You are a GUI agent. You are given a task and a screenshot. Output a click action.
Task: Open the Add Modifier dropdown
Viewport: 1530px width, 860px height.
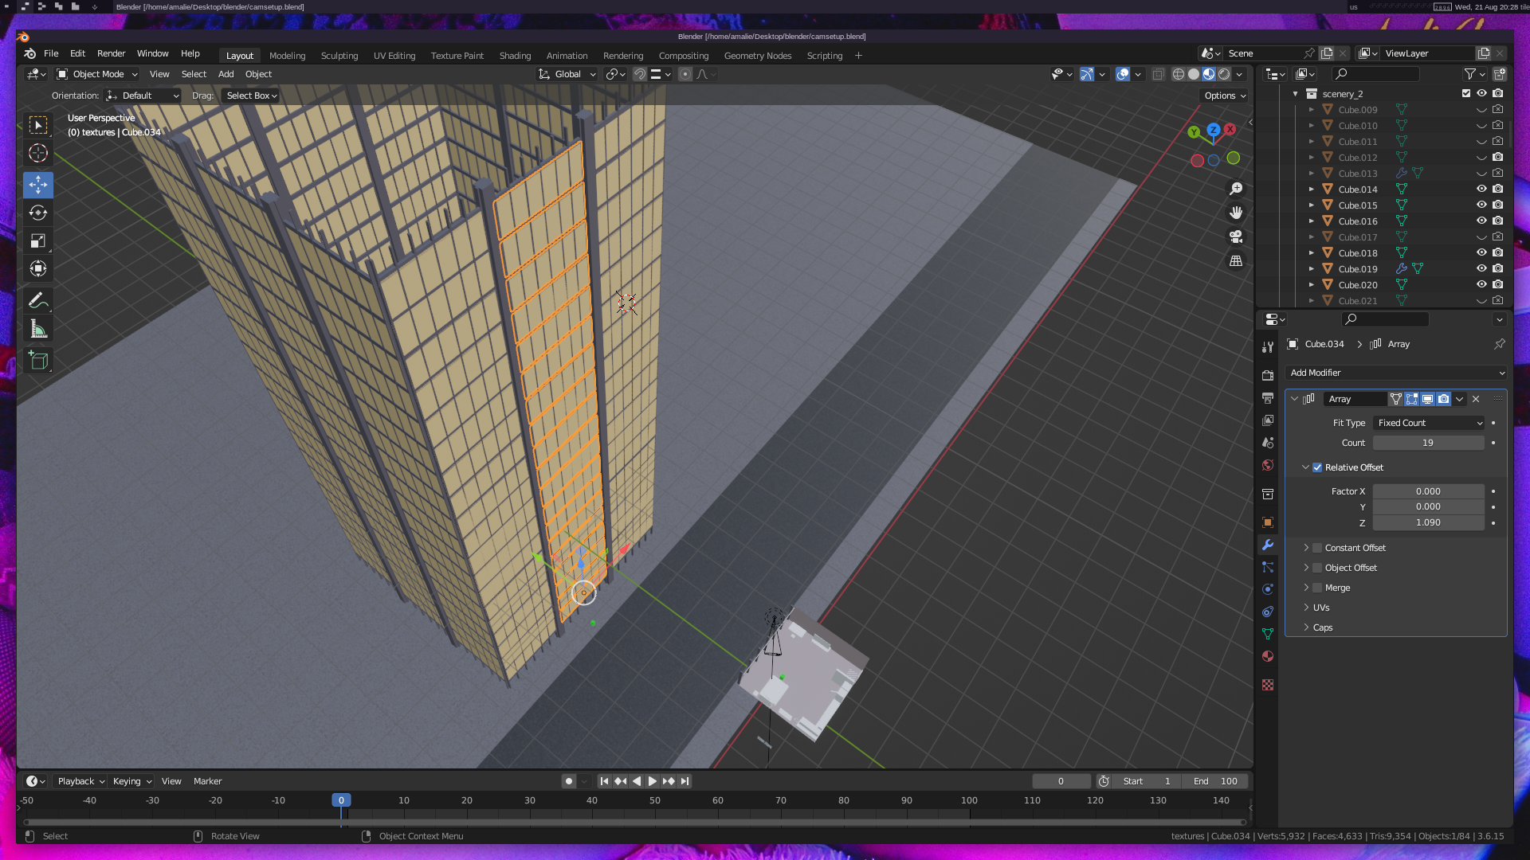(x=1396, y=373)
